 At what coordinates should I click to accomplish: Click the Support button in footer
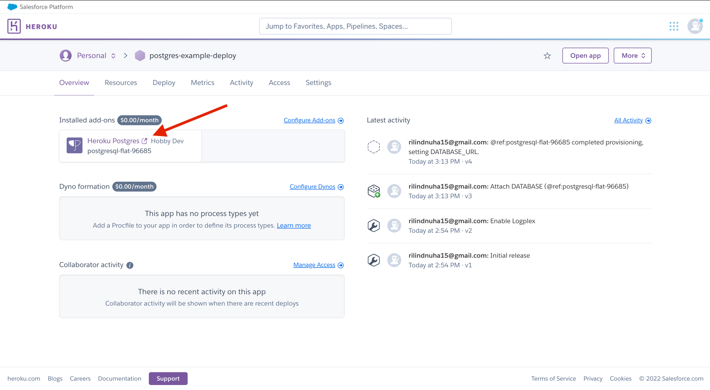(x=168, y=379)
